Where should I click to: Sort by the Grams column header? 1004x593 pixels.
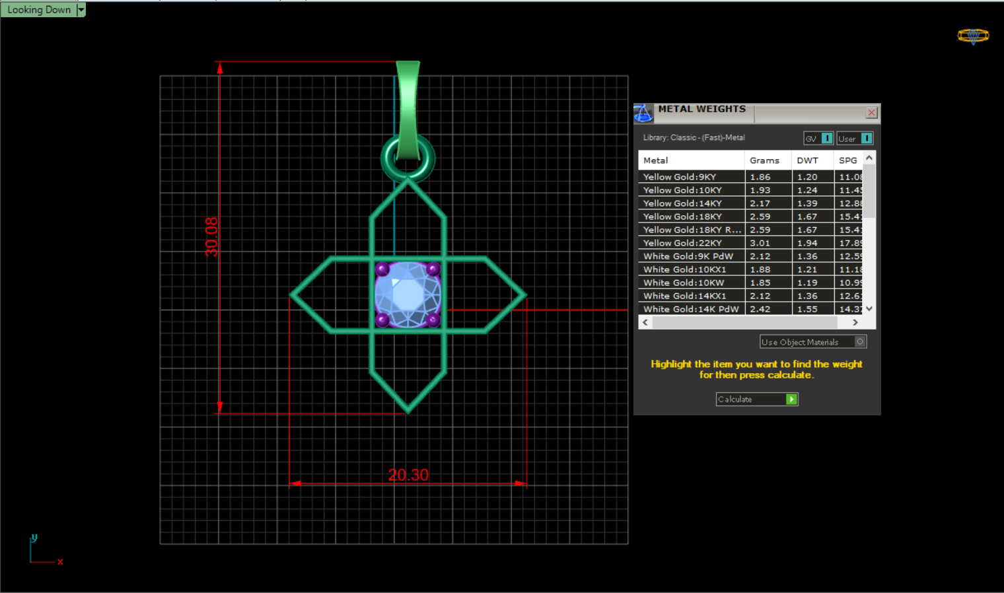click(x=764, y=160)
